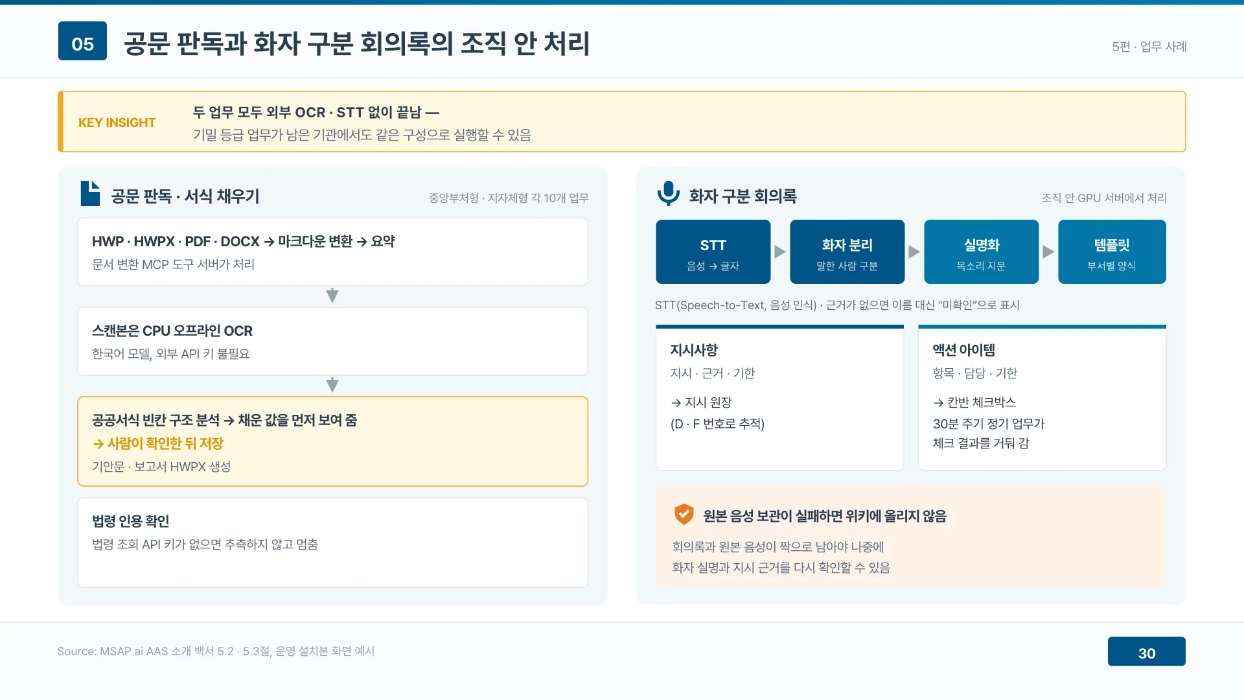The height and width of the screenshot is (700, 1244).
Task: Click (D · F 번호로 추적) text
Action: (x=717, y=424)
